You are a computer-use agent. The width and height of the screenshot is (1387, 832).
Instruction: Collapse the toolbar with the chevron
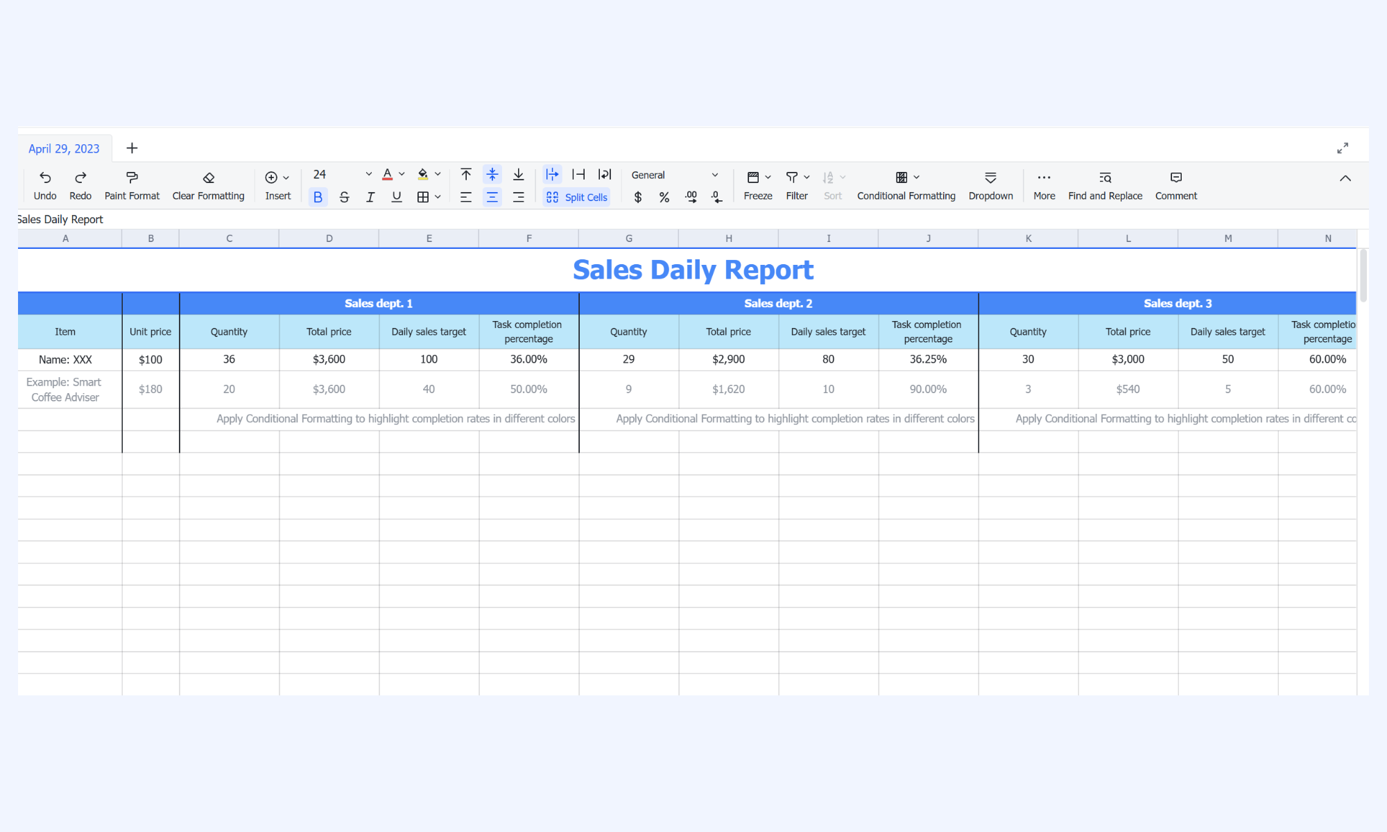pyautogui.click(x=1345, y=178)
